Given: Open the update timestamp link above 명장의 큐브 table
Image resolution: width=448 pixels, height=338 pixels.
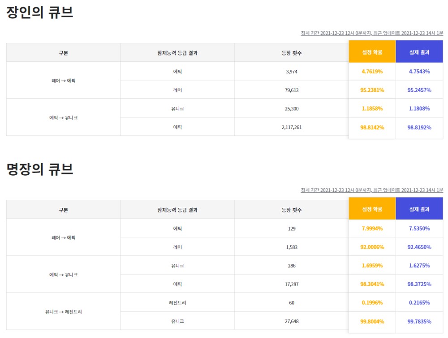Looking at the screenshot, I should tap(372, 190).
